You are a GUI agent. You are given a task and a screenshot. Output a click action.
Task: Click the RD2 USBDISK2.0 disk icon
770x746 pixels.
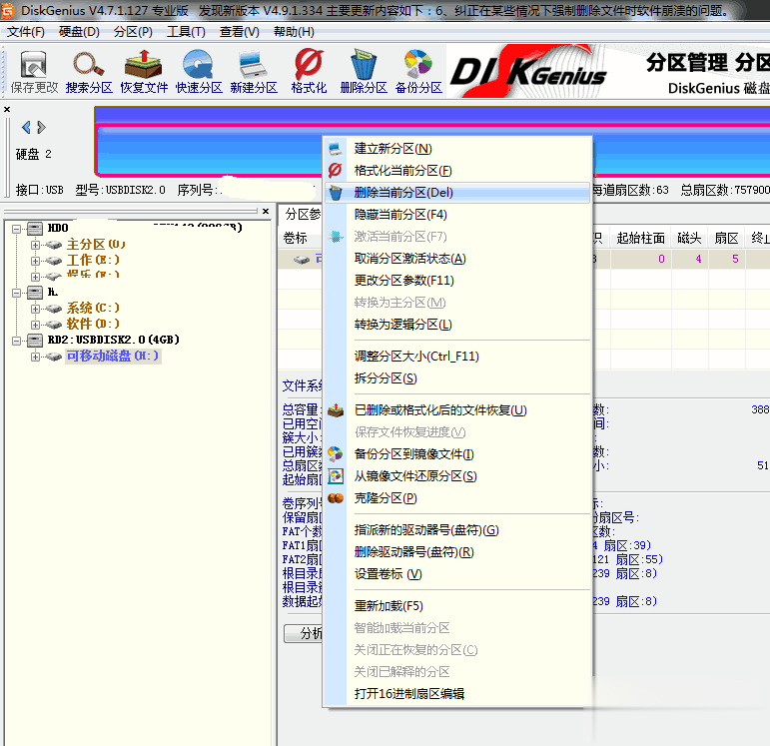pos(35,340)
